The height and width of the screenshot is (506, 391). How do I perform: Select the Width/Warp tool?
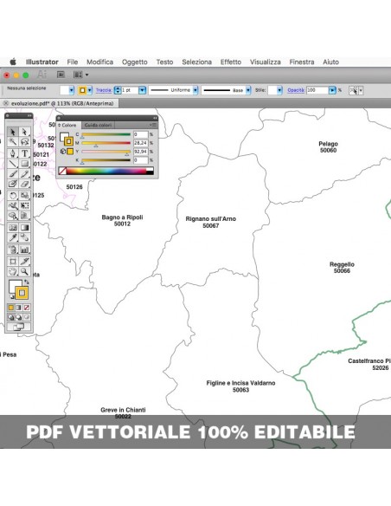(13, 205)
